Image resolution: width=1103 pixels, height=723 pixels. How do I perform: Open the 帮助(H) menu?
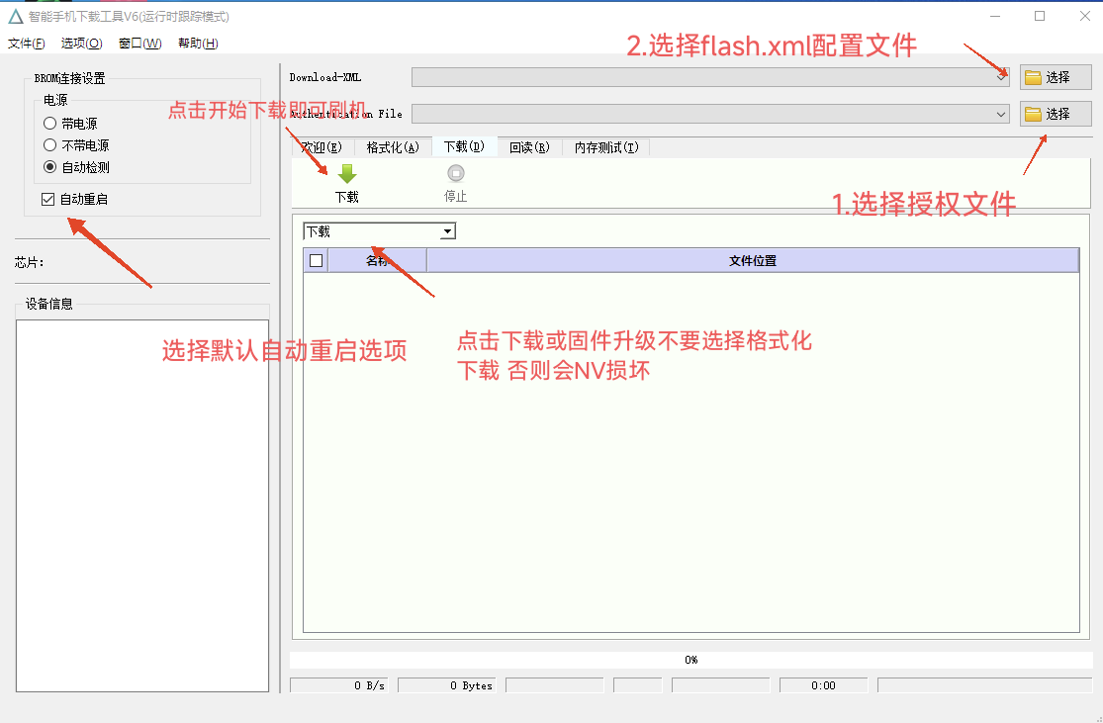coord(198,44)
